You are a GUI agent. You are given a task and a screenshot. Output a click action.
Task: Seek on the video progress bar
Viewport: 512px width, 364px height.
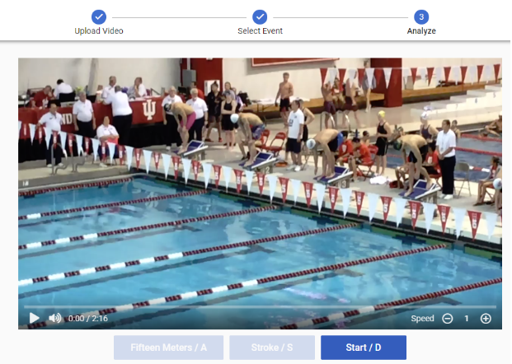coord(260,307)
